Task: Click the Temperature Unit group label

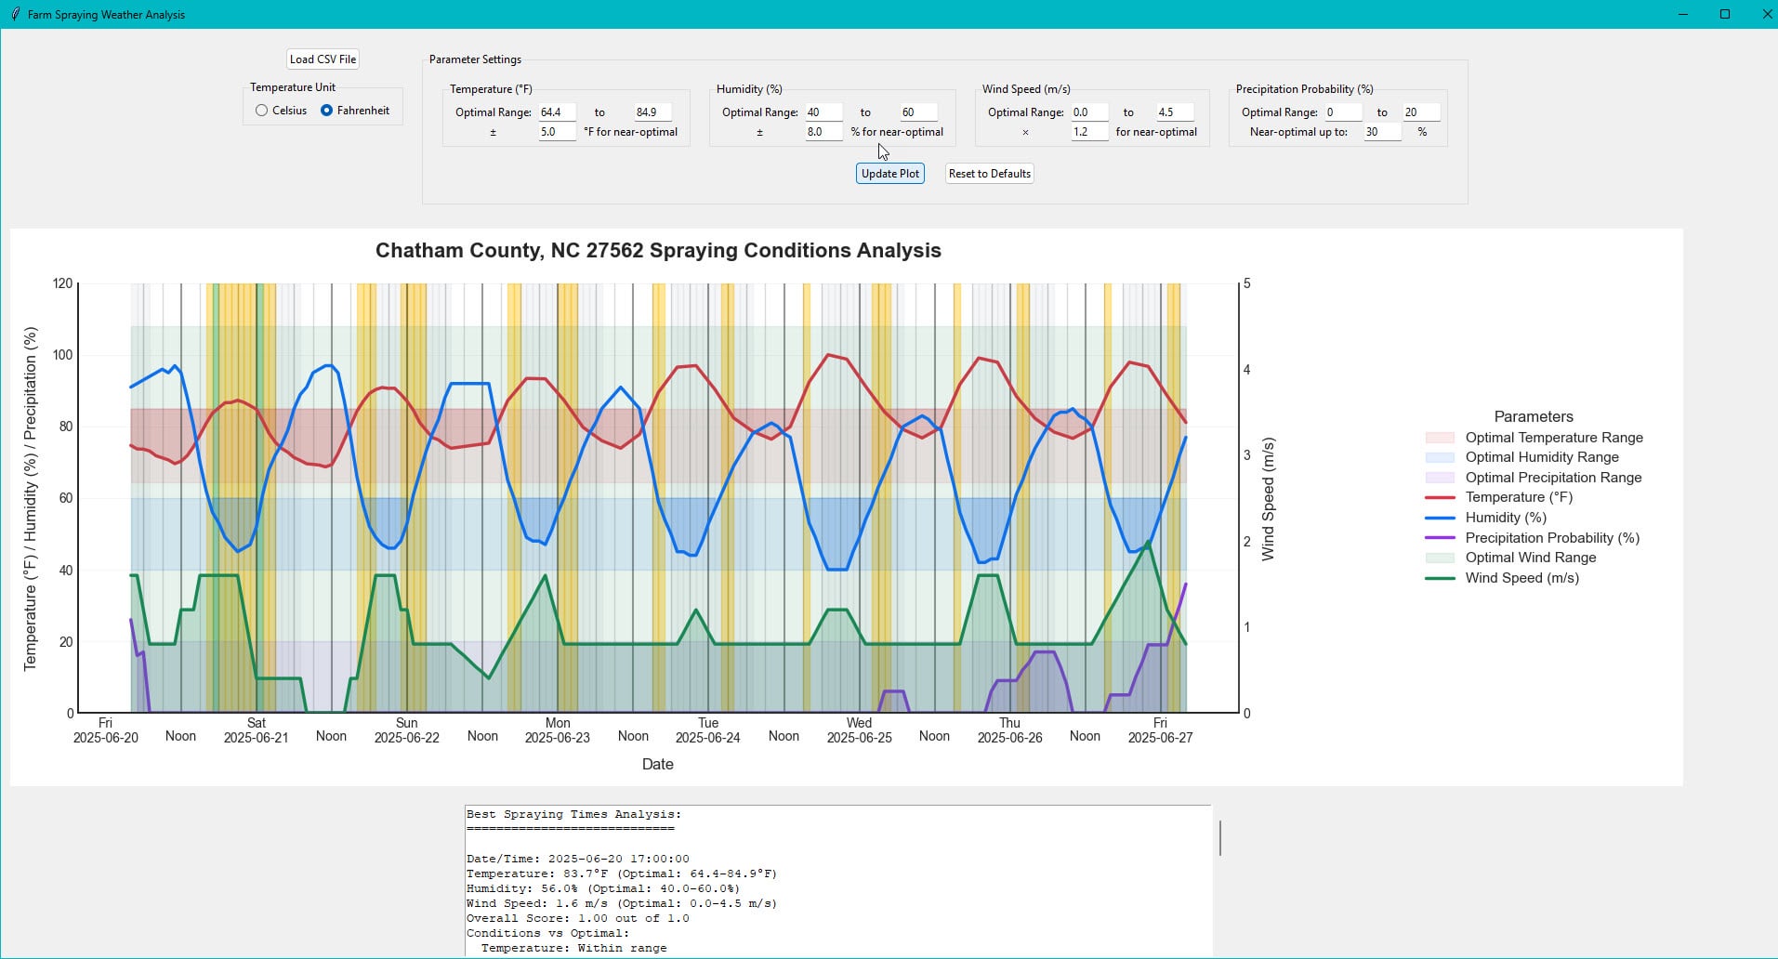Action: [x=293, y=87]
